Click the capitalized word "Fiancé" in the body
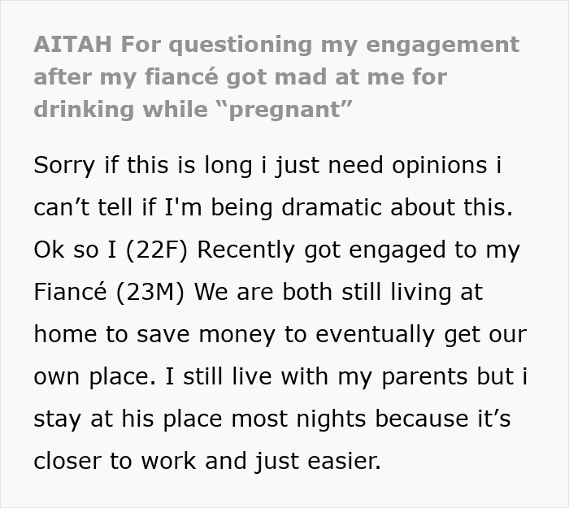This screenshot has width=569, height=508. pos(68,292)
